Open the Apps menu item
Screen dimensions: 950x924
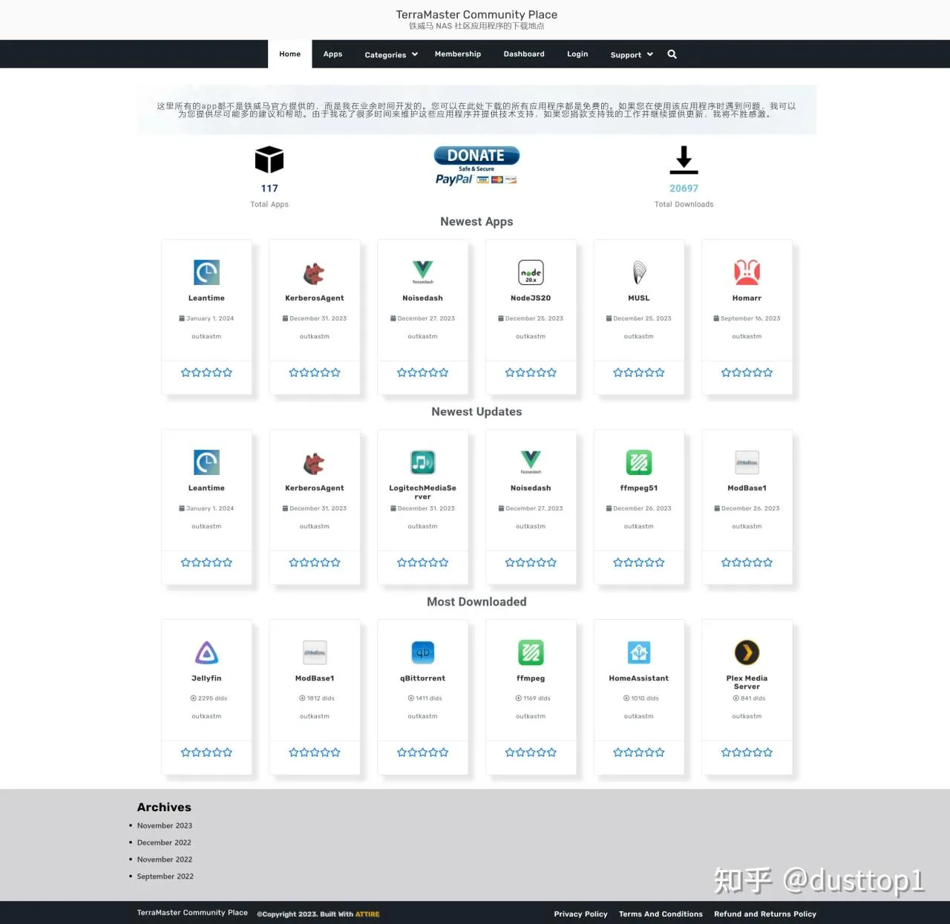332,54
